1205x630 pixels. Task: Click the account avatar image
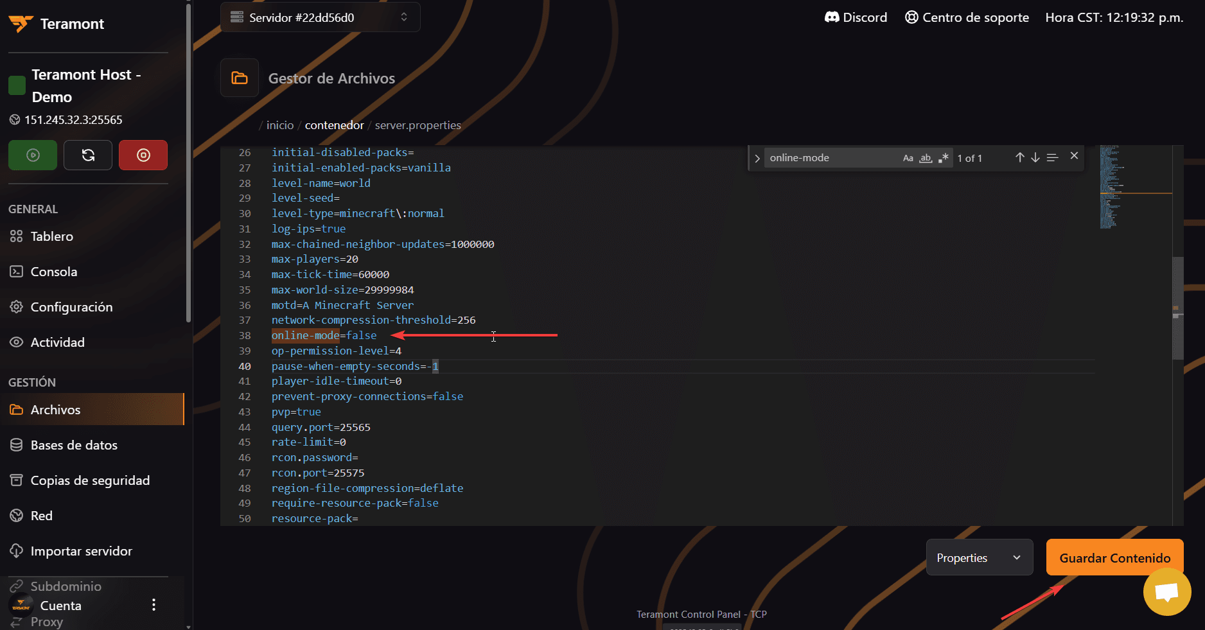[21, 606]
